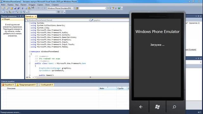Click 'Развертывание начато...' status bar text
203x114 pixels.
[10, 112]
